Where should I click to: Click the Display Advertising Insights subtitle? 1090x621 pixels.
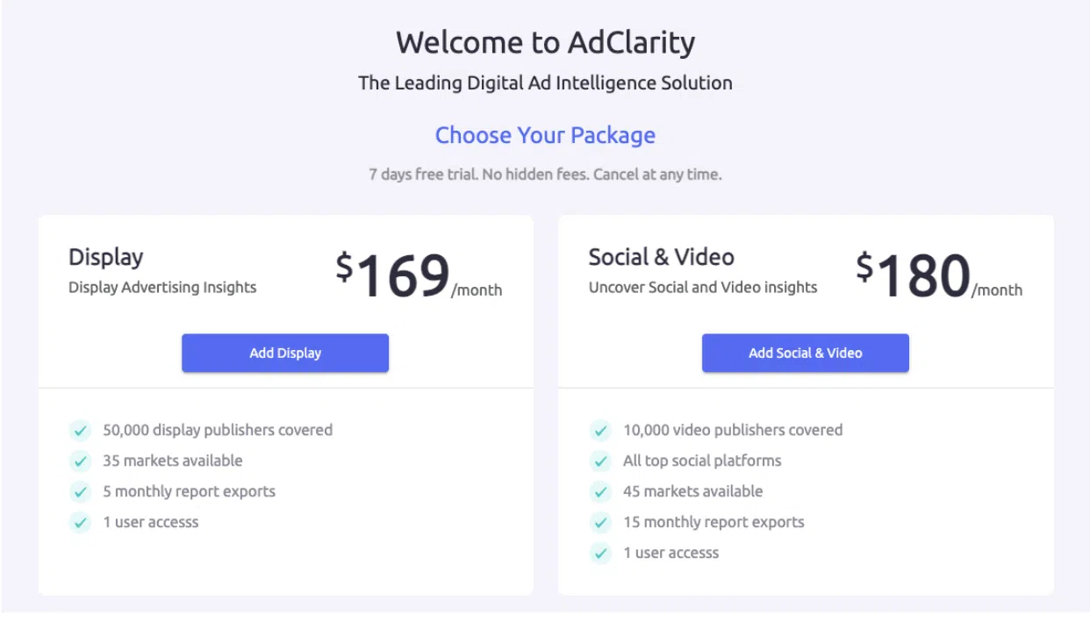(x=162, y=287)
